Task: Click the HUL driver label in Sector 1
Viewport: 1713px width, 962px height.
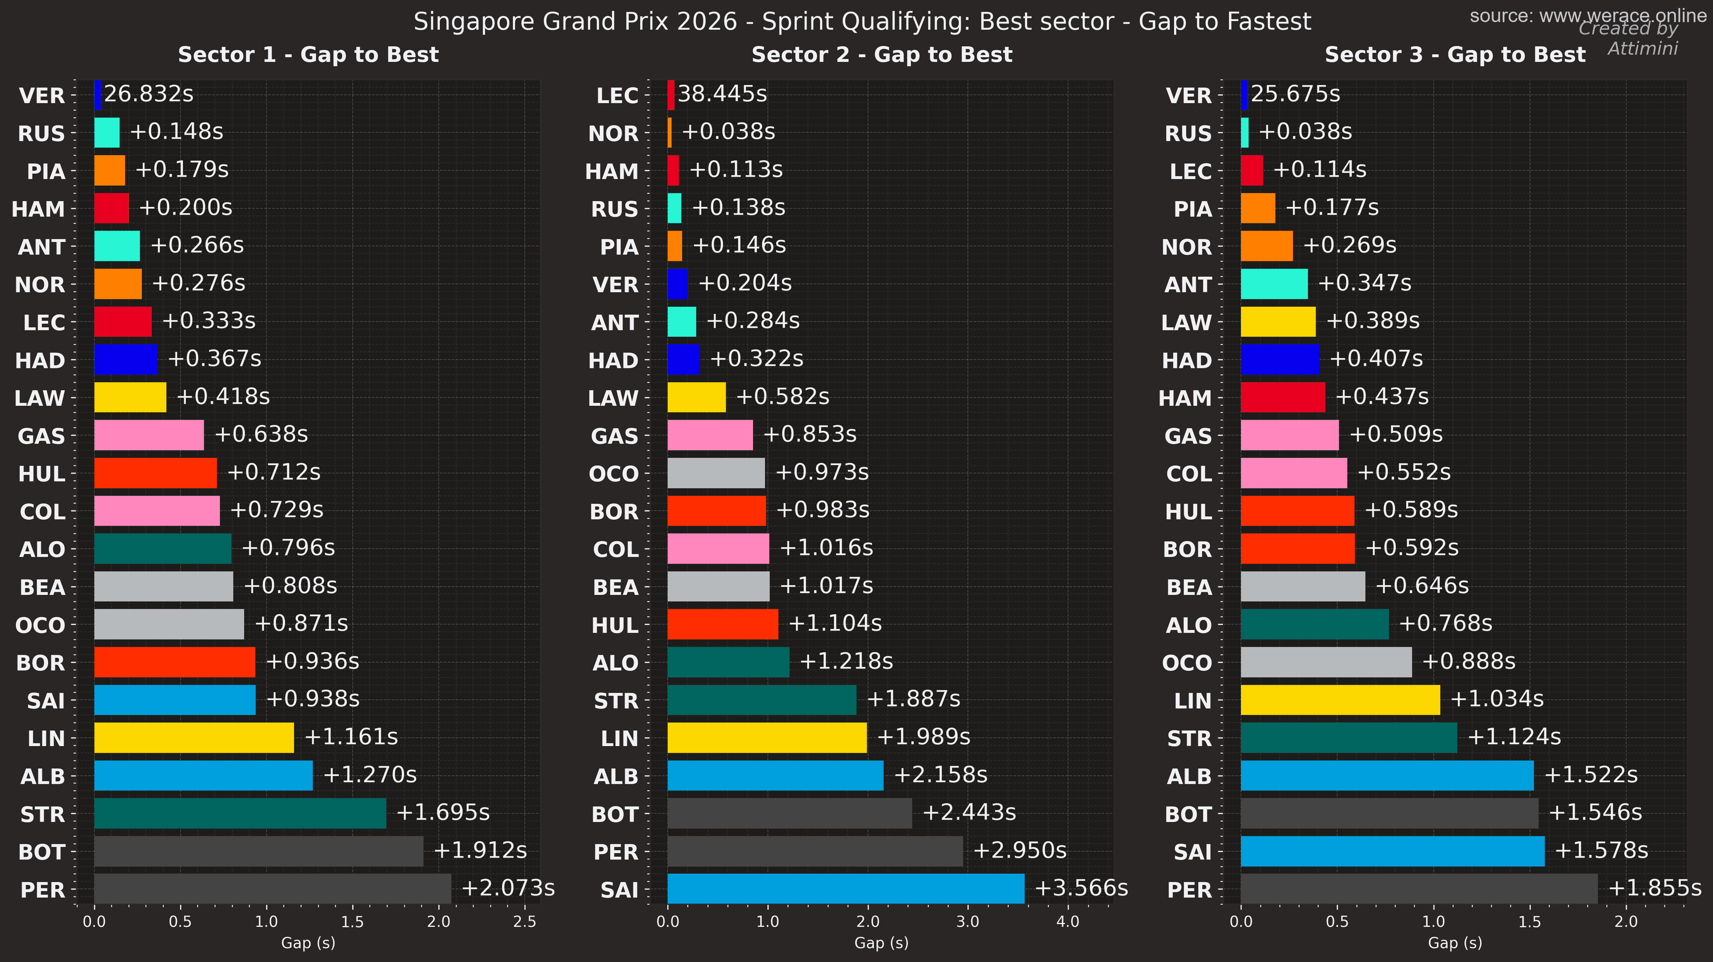Action: click(41, 474)
